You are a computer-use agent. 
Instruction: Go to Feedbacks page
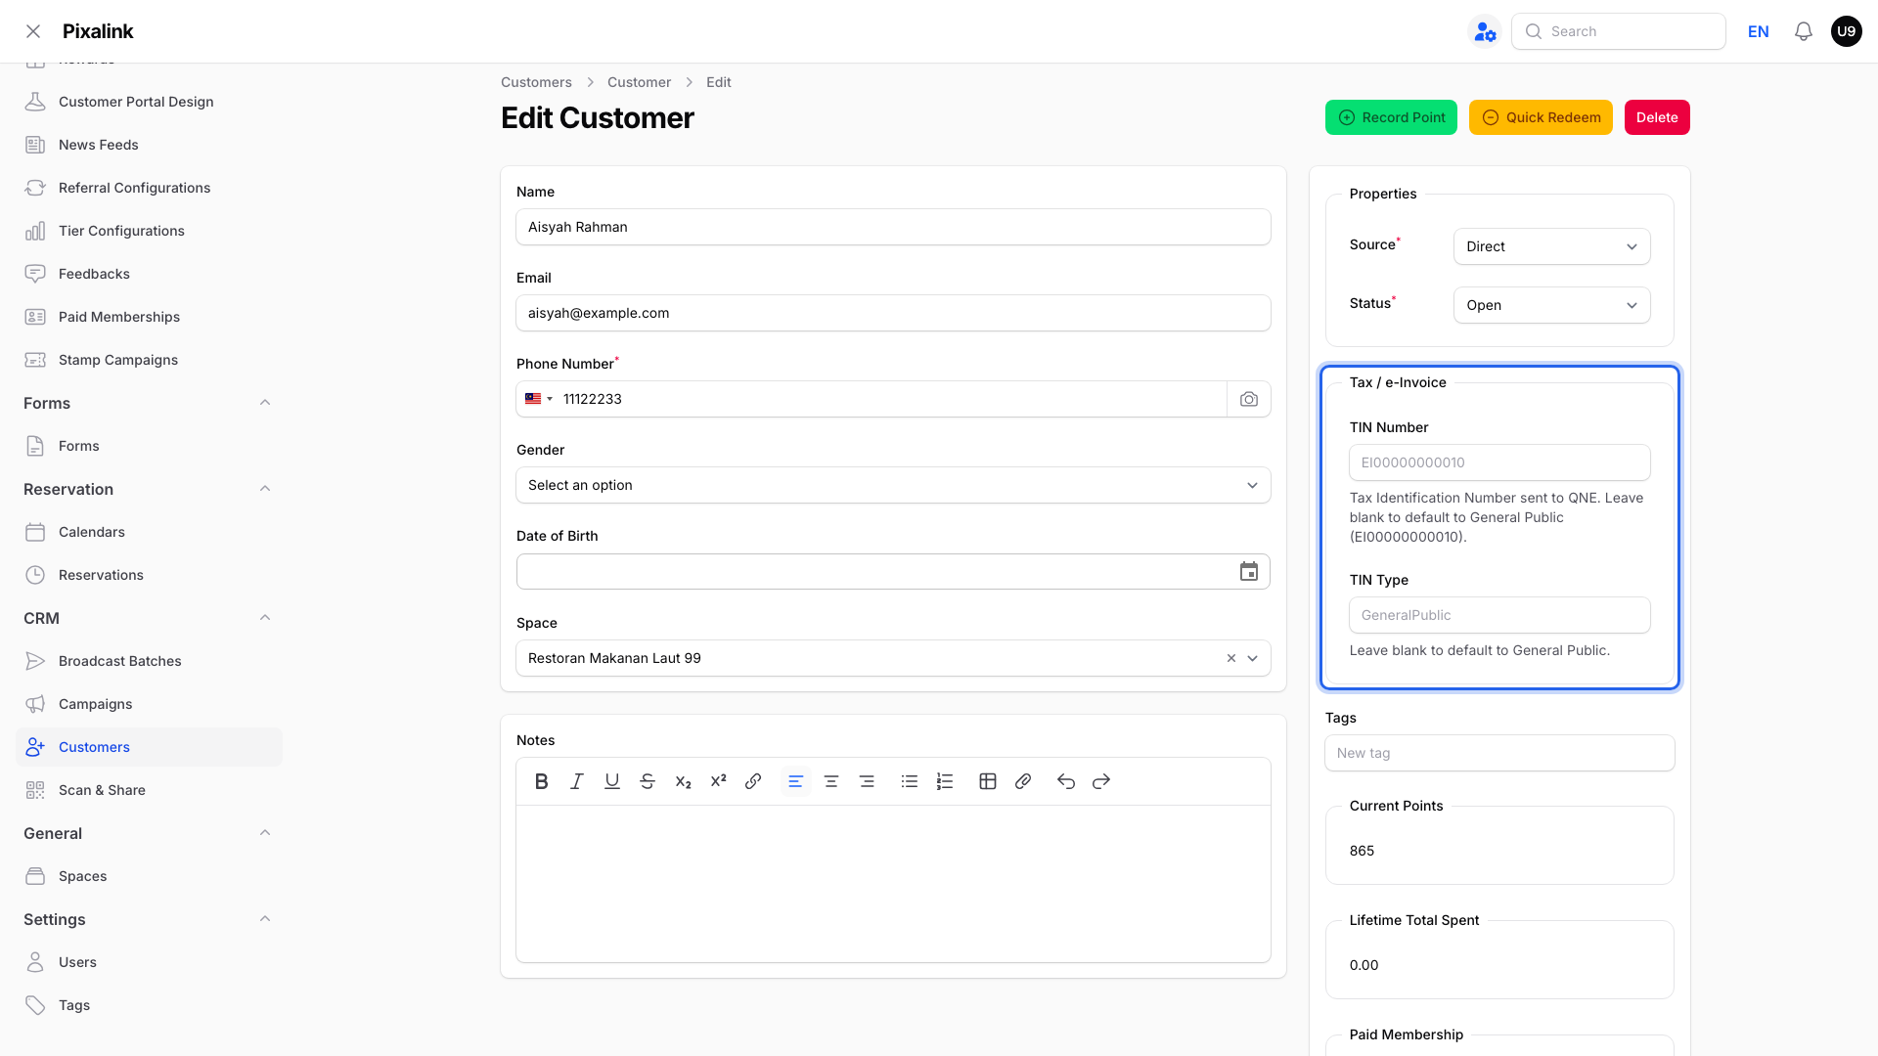[149, 274]
